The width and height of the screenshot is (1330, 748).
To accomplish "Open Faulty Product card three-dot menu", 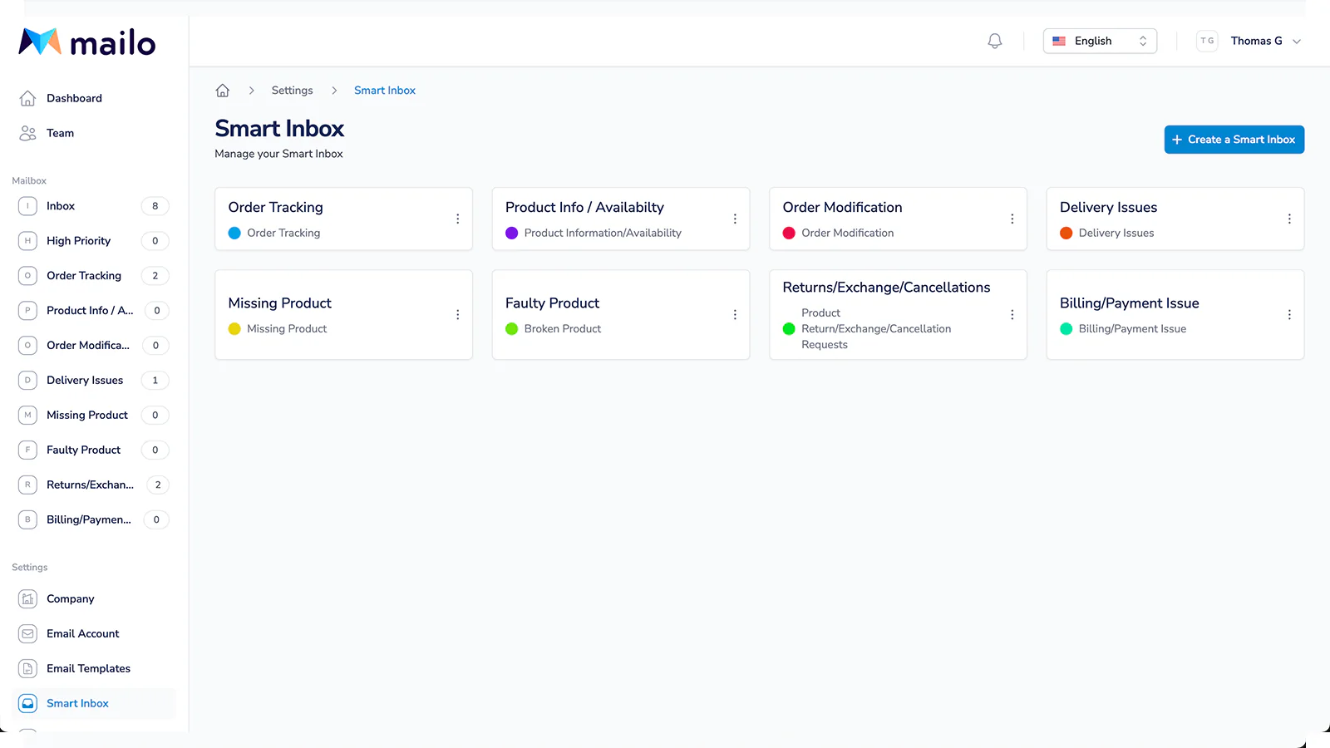I will pyautogui.click(x=735, y=315).
